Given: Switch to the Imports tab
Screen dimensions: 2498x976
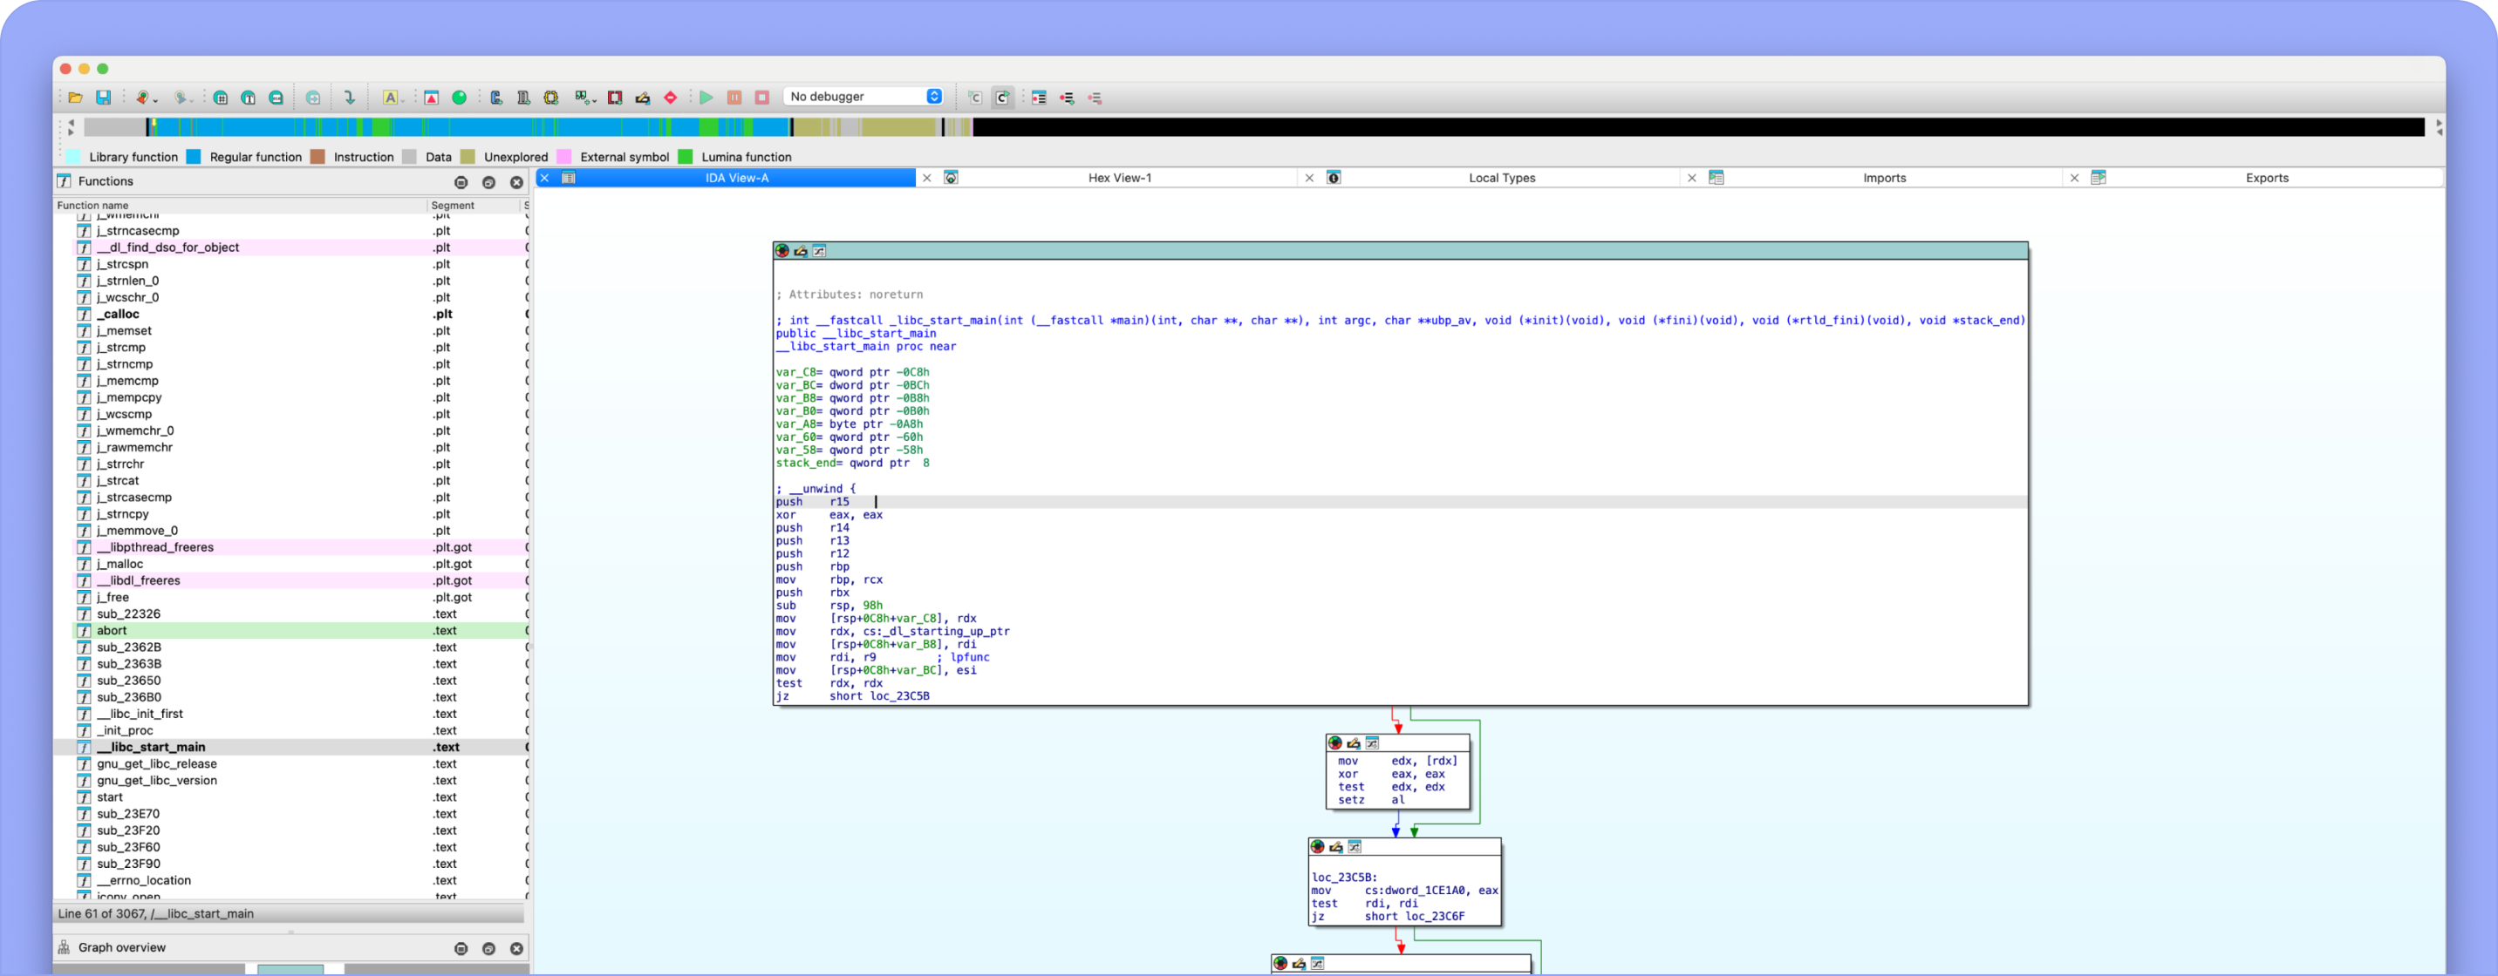Looking at the screenshot, I should coord(1885,179).
